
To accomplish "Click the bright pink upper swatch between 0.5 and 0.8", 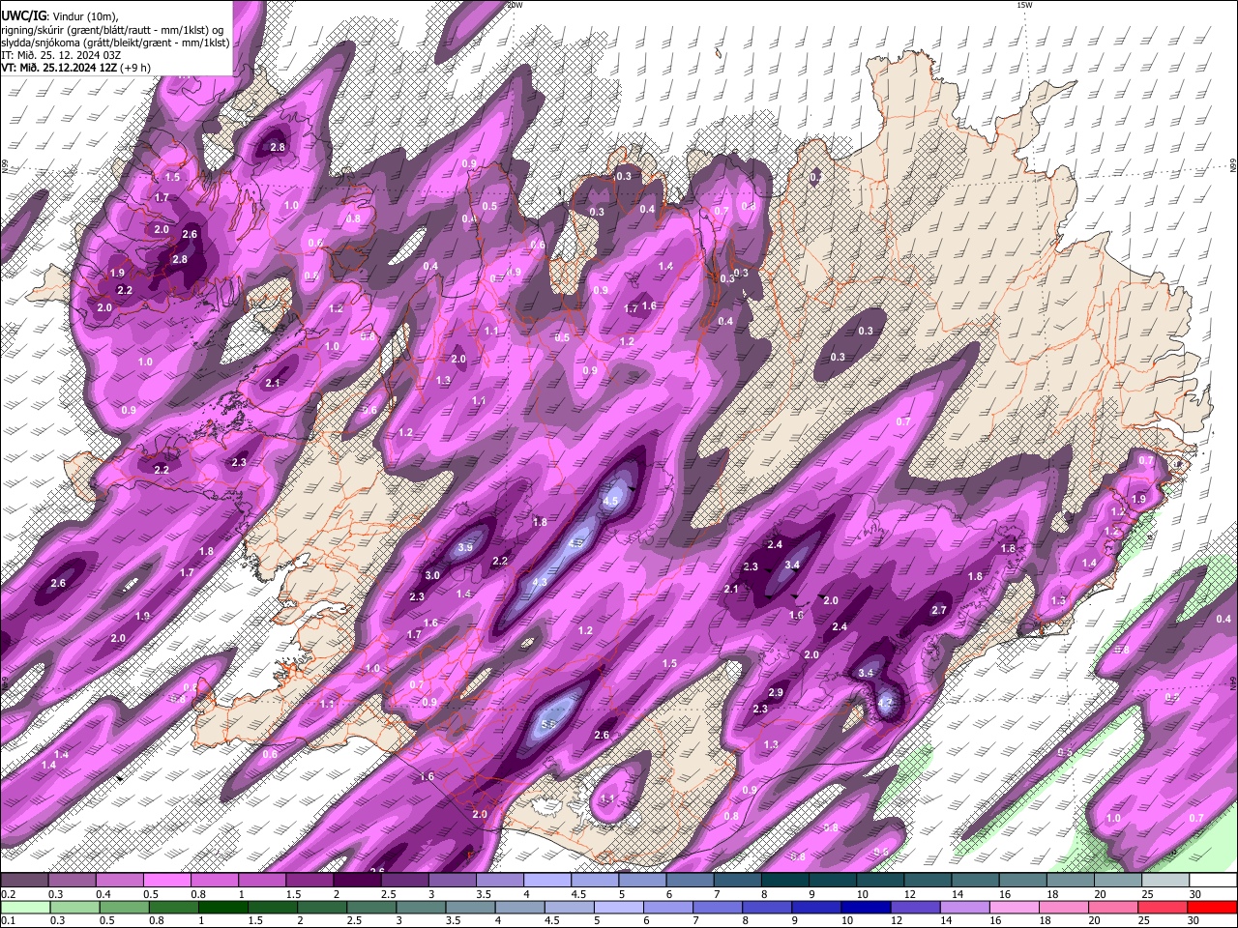I will coord(167,881).
